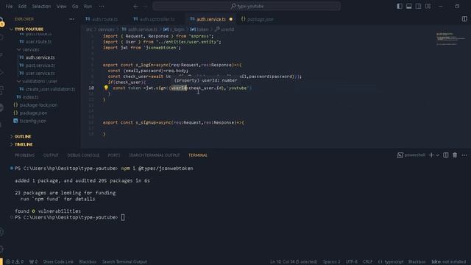Change line endings via CRLF status item

pos(367,262)
